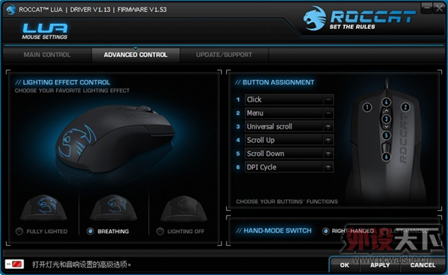Cancel the changes
Screen dimensions: 448x275
coord(423,265)
